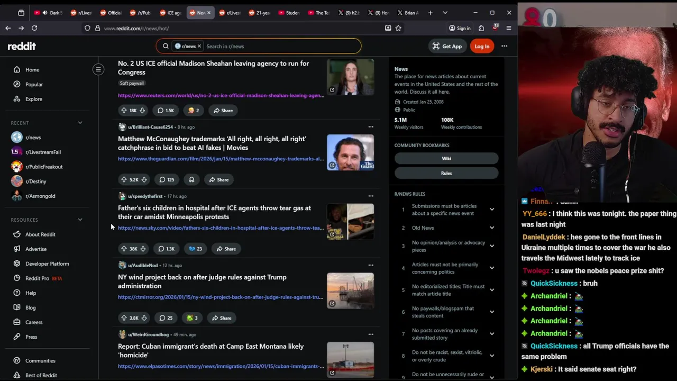Mute the audio on the Dark tab

coord(45,13)
